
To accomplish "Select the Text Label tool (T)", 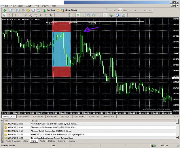I will pyautogui.click(x=46, y=15).
